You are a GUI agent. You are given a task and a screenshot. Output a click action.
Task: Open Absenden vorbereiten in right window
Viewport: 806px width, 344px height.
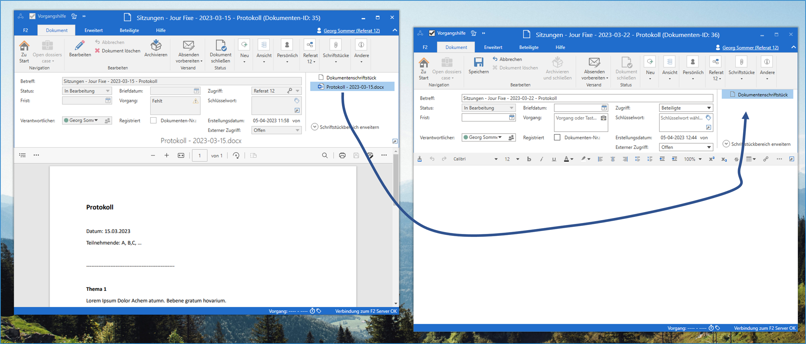[594, 69]
